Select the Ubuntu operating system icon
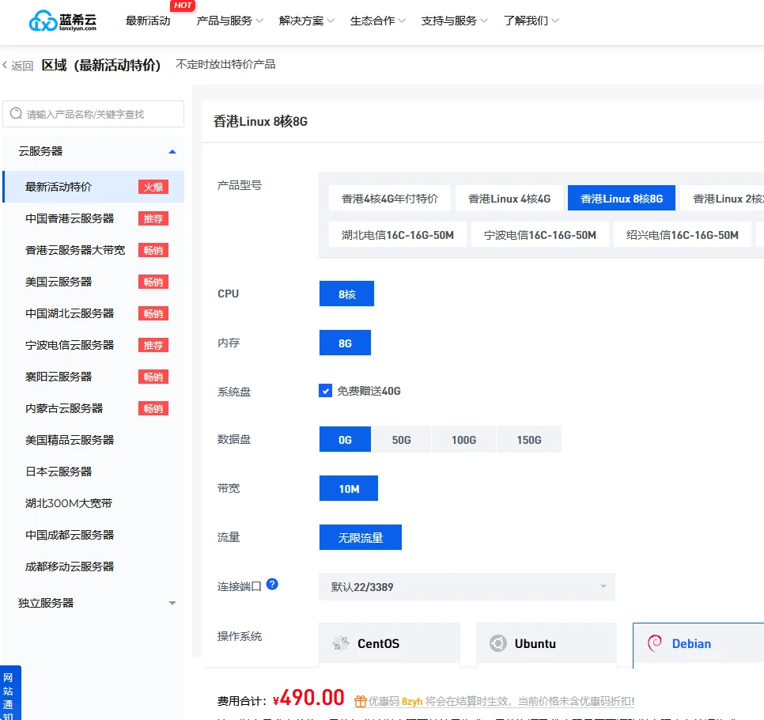Viewport: 764px width, 720px height. pos(497,643)
